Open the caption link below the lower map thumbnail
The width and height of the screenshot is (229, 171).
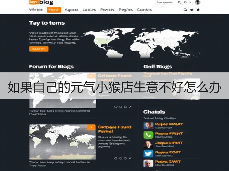(60, 164)
